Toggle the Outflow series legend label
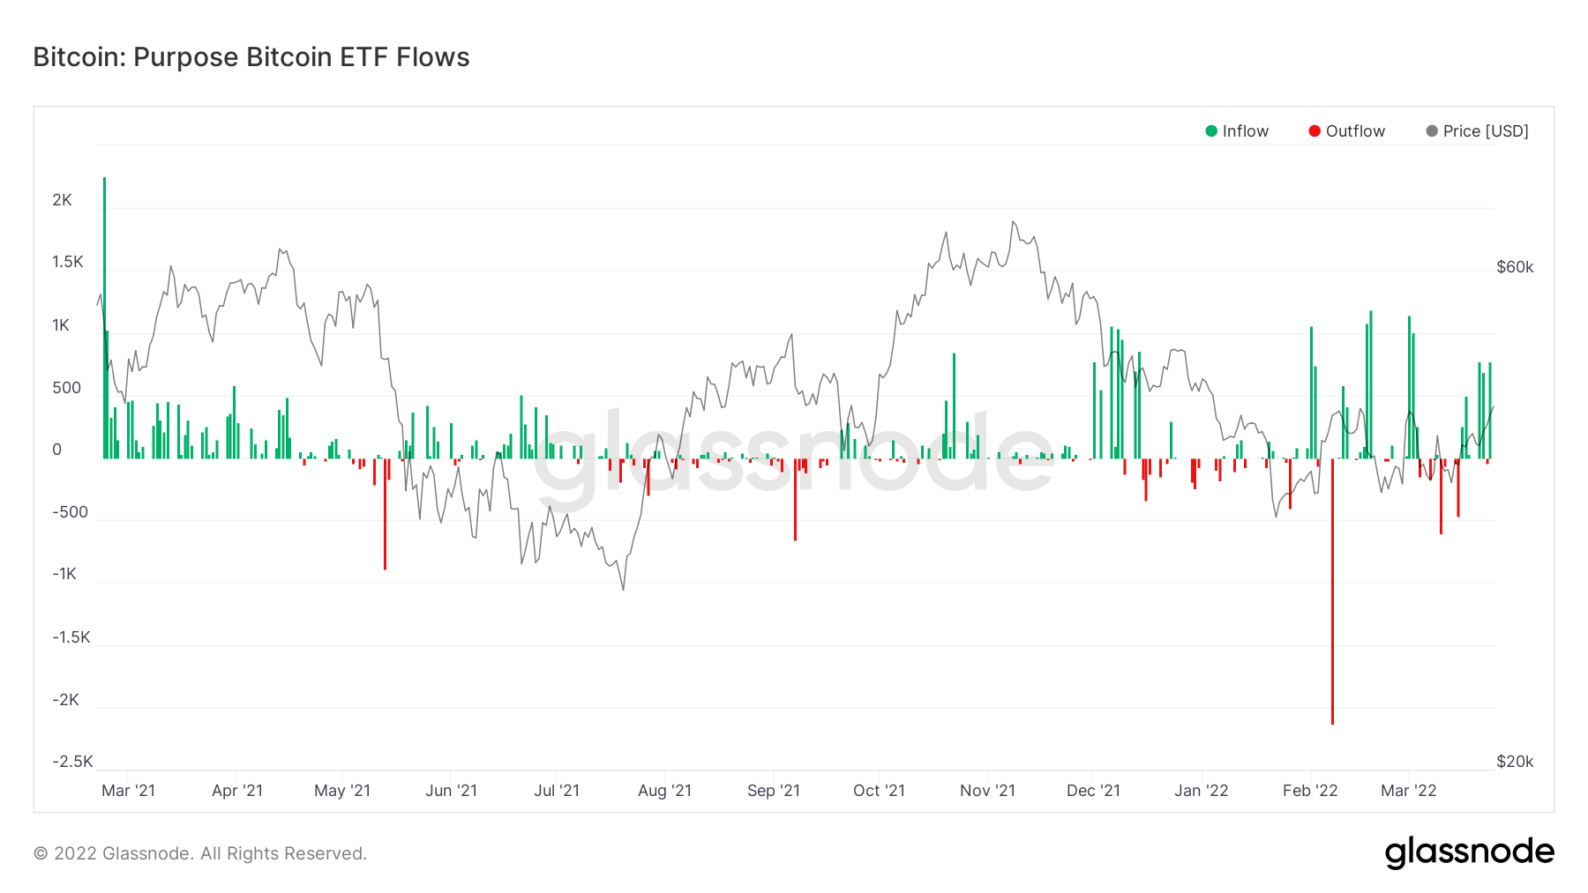This screenshot has height=893, width=1588. (1355, 131)
